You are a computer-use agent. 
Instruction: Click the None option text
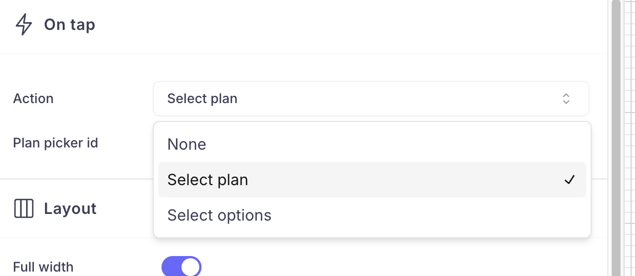click(187, 145)
